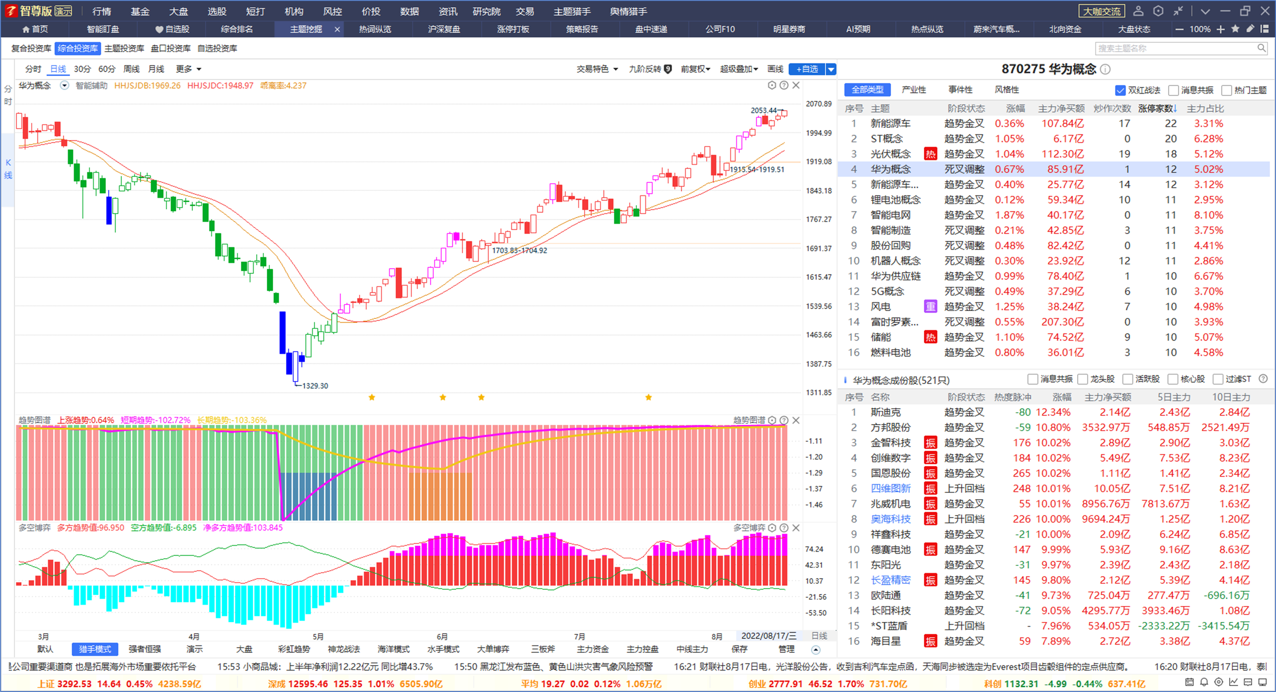
Task: Open the bell alert icon in status bar
Action: point(1204,683)
